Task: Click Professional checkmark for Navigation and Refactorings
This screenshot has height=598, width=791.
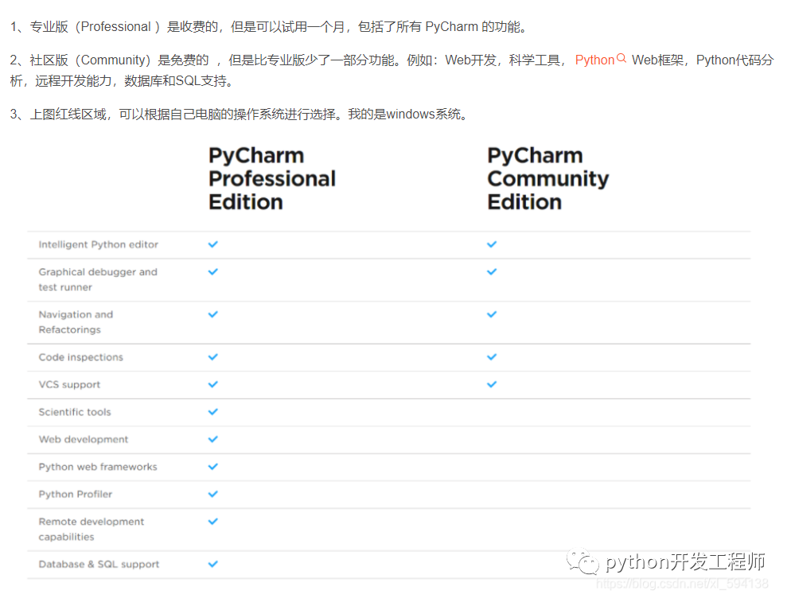Action: tap(213, 314)
